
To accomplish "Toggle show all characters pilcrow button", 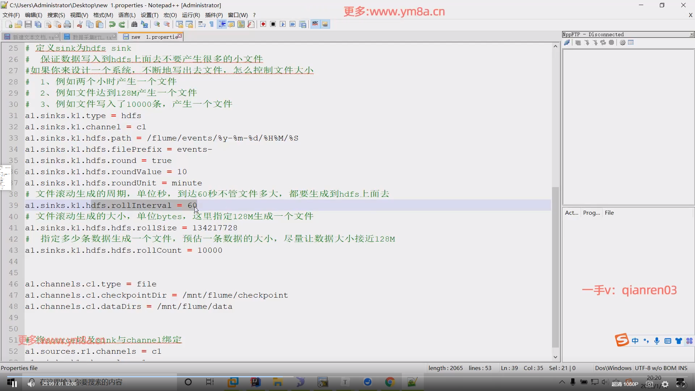I will point(212,24).
